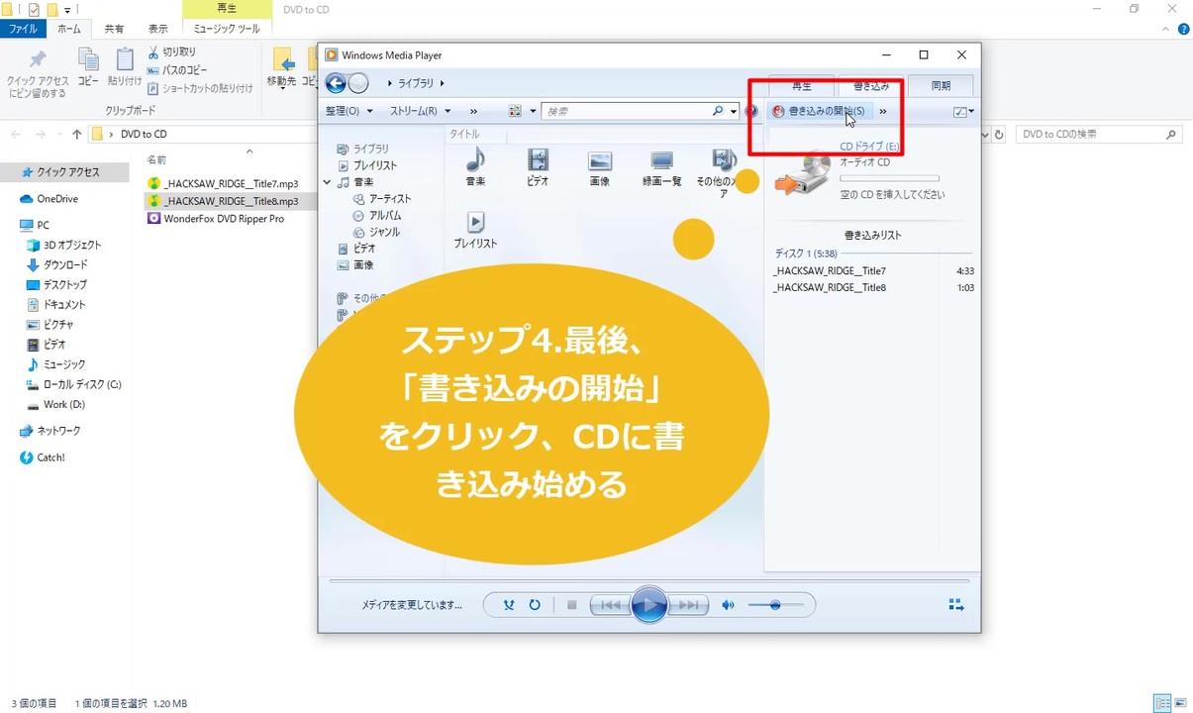Select 画像 in Media Player tree
Image resolution: width=1193 pixels, height=713 pixels.
355,265
